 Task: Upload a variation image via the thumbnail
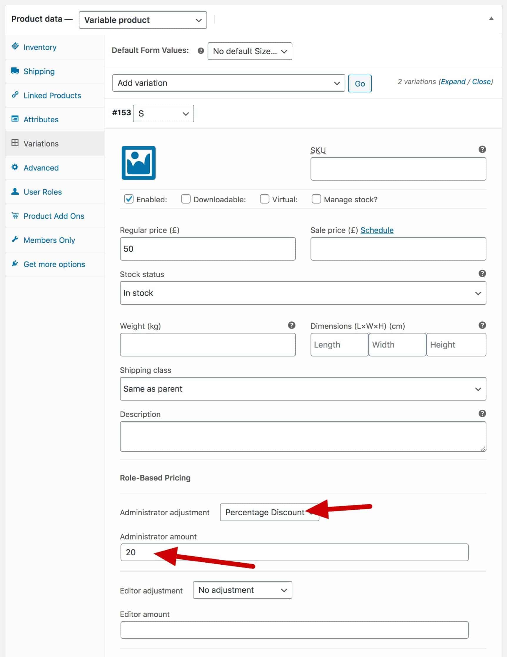pos(139,163)
